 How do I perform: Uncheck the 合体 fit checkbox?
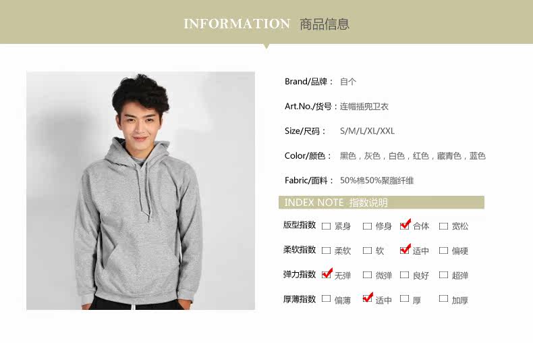(x=405, y=226)
